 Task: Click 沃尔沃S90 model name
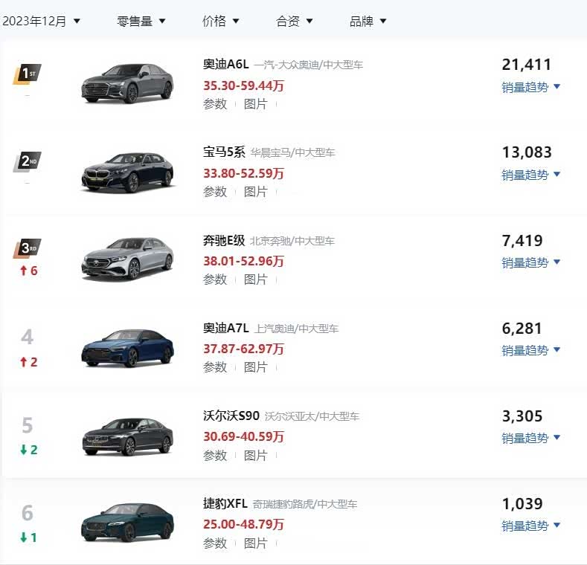pyautogui.click(x=231, y=416)
